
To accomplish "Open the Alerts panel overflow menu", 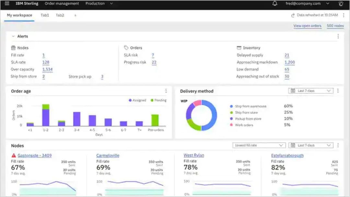I will [338, 36].
